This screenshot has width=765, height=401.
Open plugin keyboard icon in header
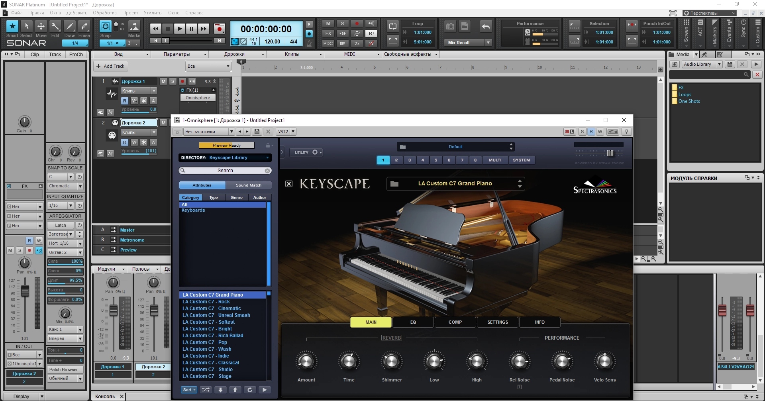pos(613,132)
